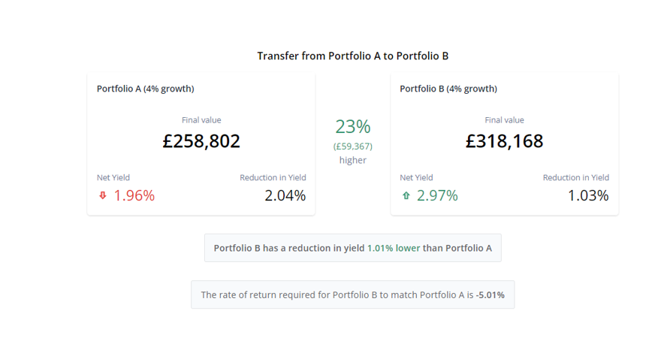The width and height of the screenshot is (655, 347).
Task: Click the green up arrow in Portfolio B
Action: point(406,196)
